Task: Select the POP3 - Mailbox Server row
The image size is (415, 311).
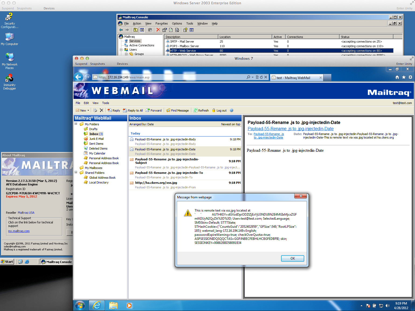Action: click(279, 46)
